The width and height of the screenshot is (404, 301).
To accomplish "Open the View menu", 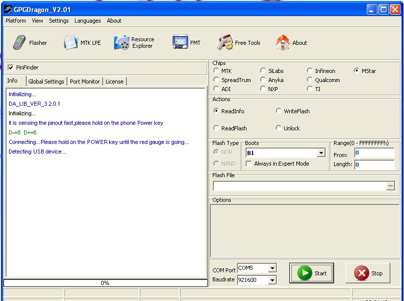I will tap(37, 21).
